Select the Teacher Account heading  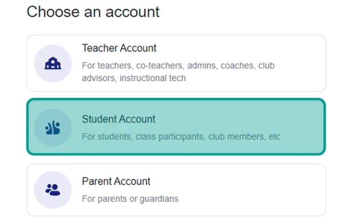(119, 48)
